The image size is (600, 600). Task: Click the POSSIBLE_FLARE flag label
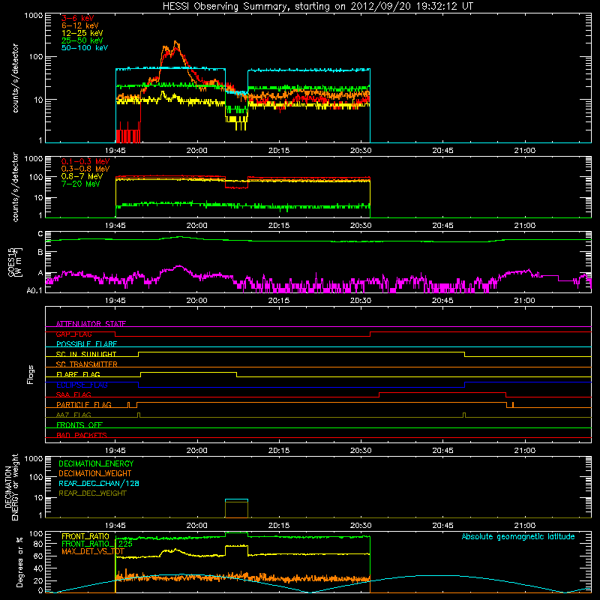86,344
